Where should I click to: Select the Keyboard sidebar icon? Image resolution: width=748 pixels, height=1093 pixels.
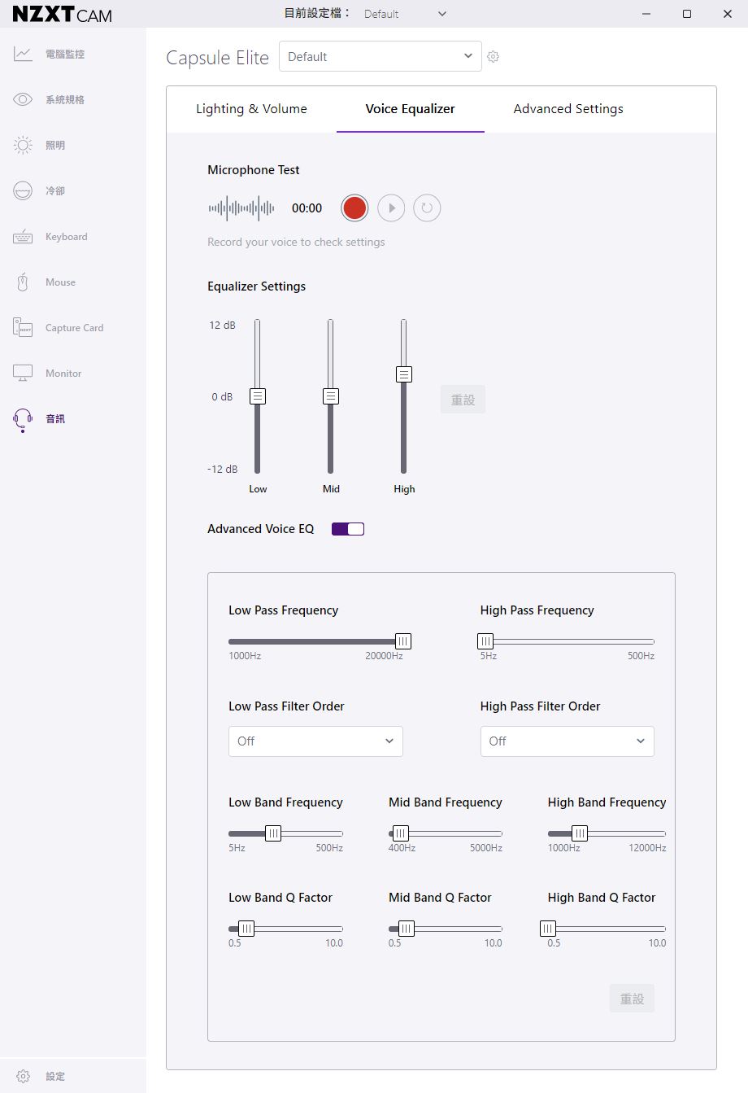(23, 237)
